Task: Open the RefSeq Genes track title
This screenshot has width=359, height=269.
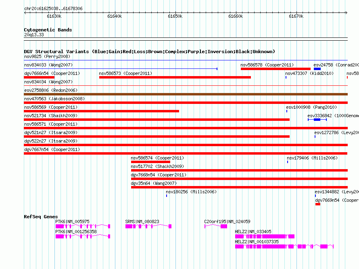Action: 41,217
